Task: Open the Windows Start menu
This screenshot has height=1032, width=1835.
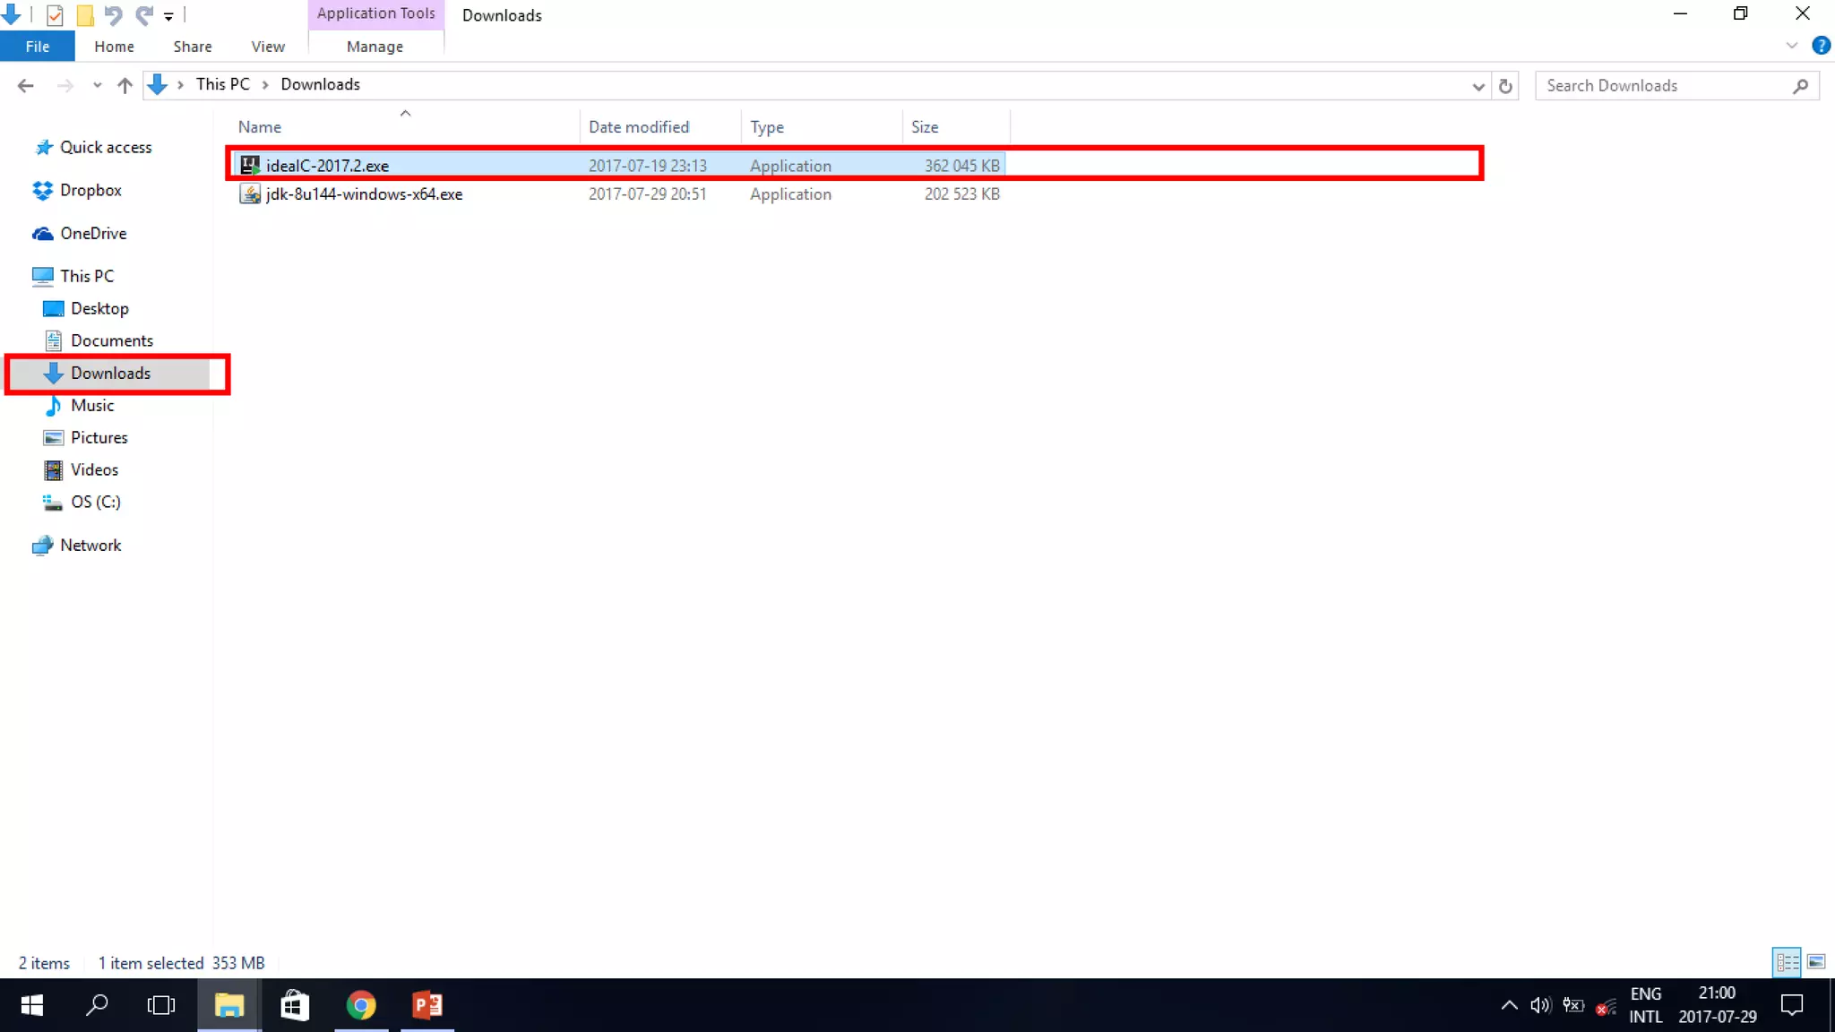Action: coord(32,1005)
